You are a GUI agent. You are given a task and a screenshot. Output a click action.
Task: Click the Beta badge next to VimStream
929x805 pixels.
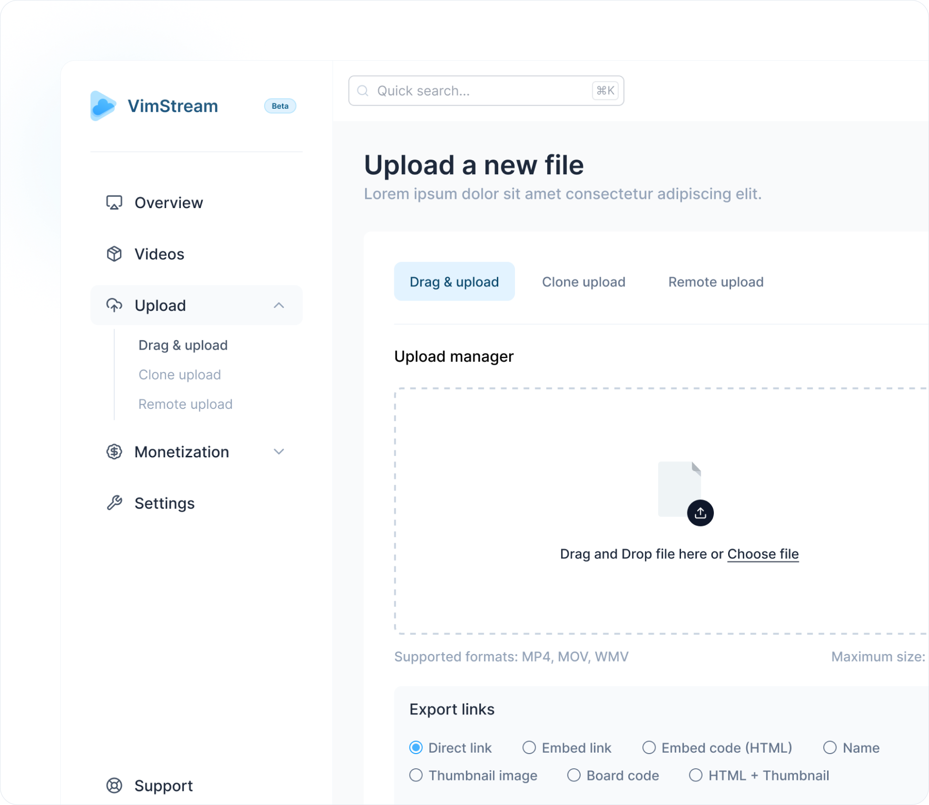point(280,106)
